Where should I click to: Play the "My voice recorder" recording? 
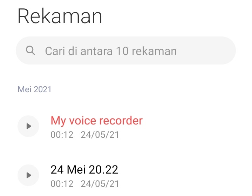[x=28, y=126]
